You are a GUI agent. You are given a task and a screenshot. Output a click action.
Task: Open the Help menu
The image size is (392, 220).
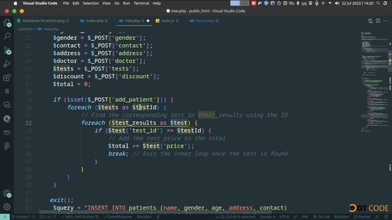point(157,3)
